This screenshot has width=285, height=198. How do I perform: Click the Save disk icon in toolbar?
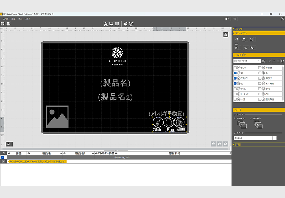(x=3, y=24)
